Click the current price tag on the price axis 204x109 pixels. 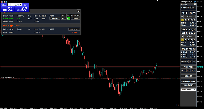(200, 67)
